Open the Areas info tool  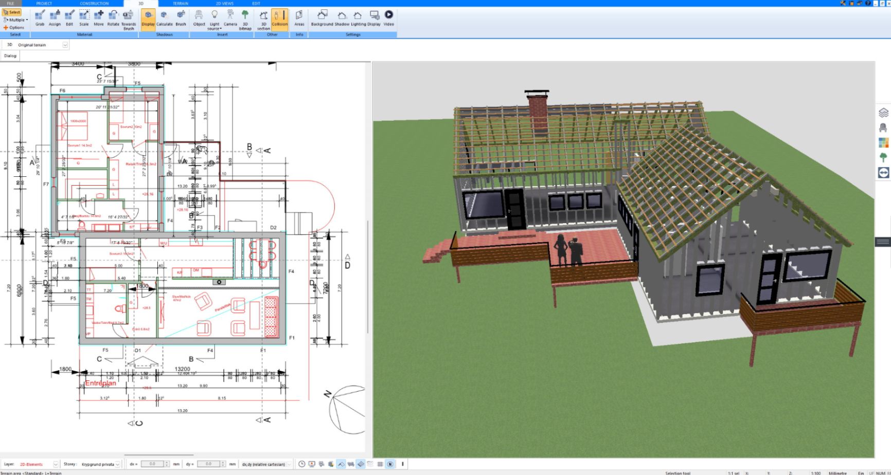[x=299, y=18]
